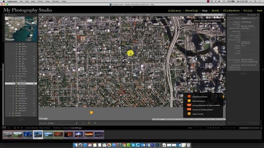Open the GPS Tracklogs icon menu
264x148 pixels.
point(95,123)
